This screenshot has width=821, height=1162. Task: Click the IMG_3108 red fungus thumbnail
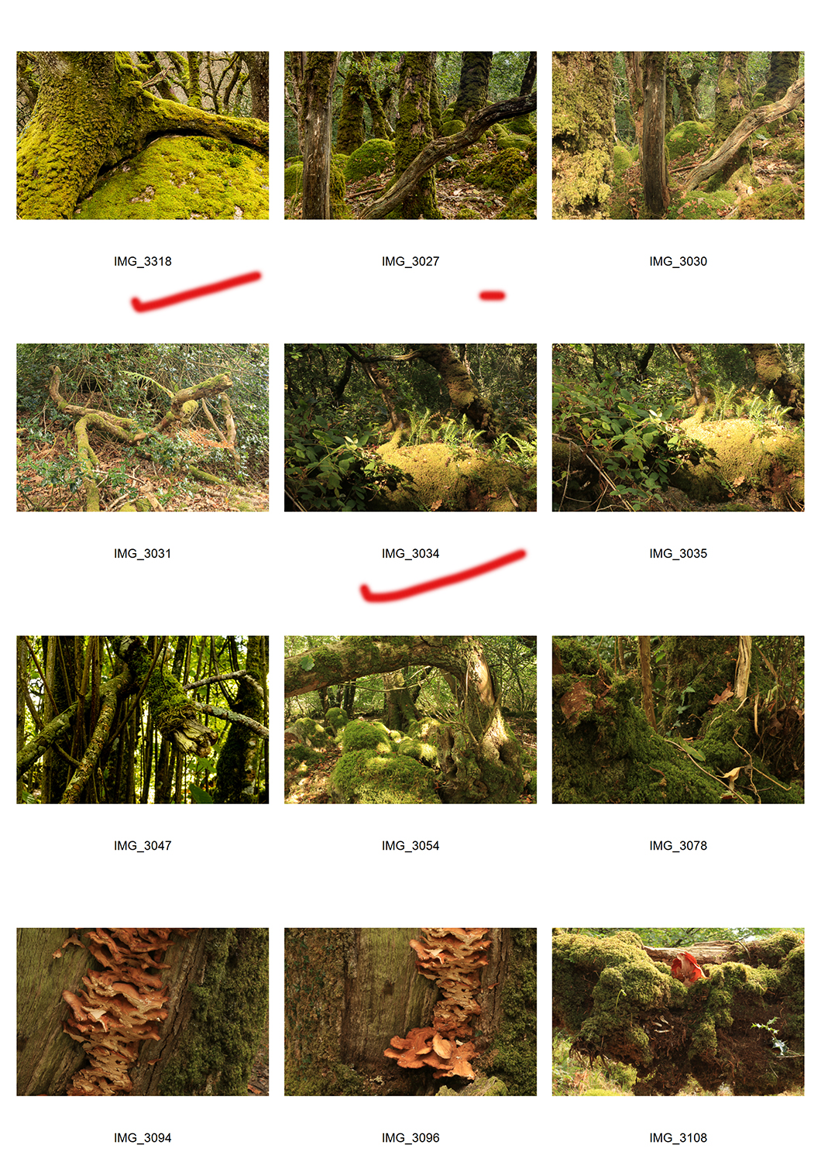[x=678, y=1012]
